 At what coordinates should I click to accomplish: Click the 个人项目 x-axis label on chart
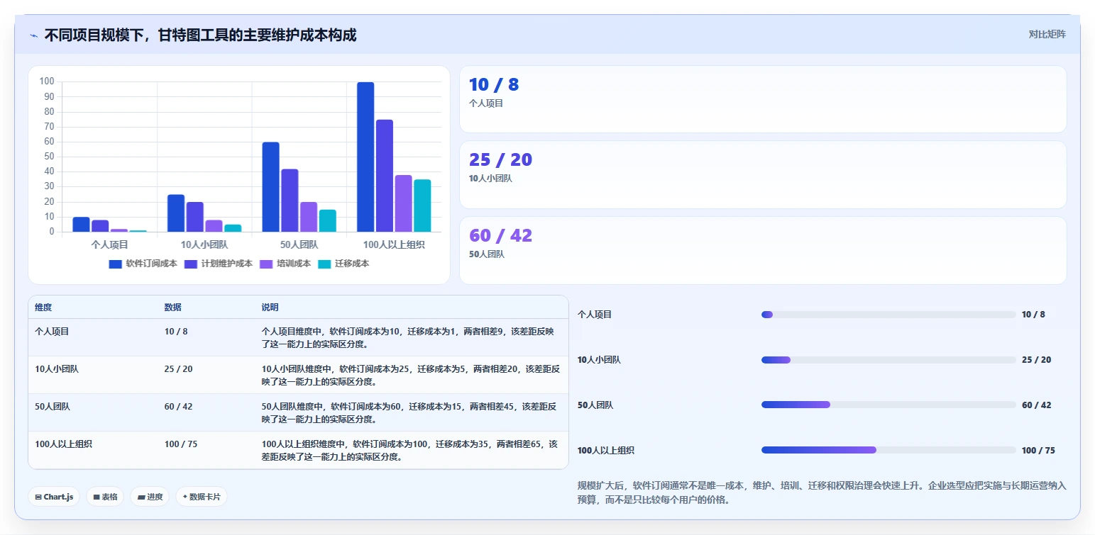(x=110, y=244)
